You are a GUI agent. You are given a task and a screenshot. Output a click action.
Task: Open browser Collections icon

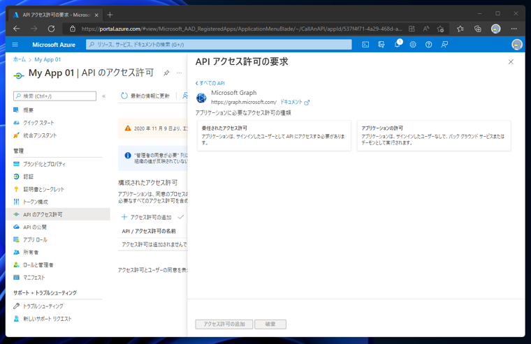point(477,29)
